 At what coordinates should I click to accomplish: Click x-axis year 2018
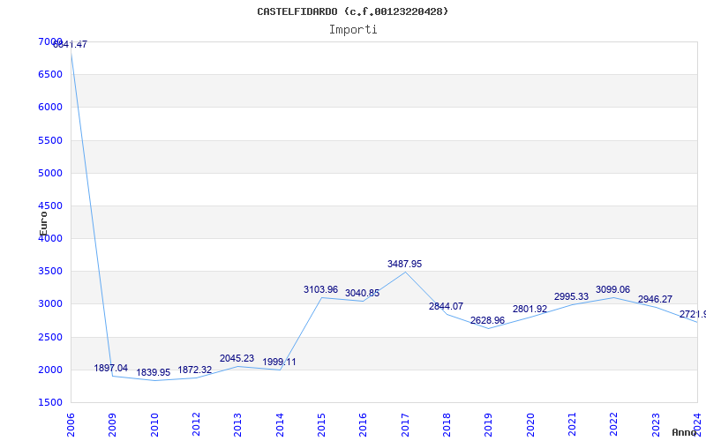447,425
